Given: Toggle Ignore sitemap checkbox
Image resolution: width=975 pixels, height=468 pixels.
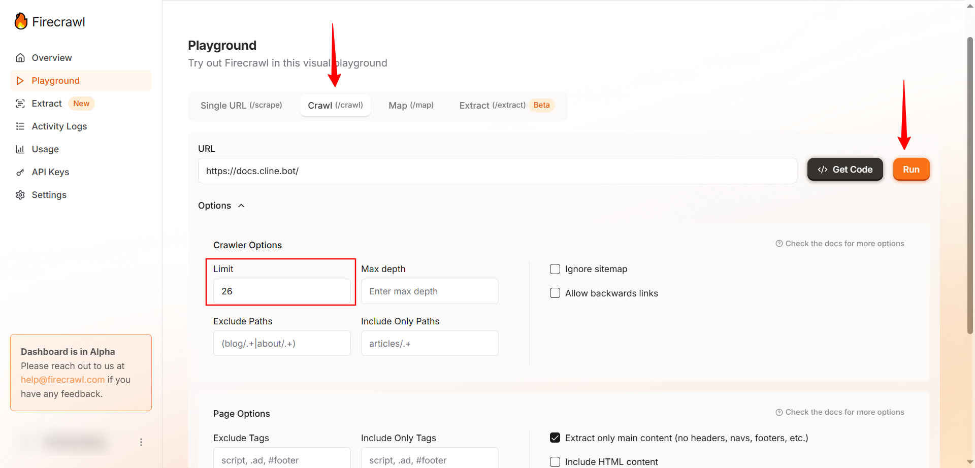Looking at the screenshot, I should pyautogui.click(x=555, y=269).
